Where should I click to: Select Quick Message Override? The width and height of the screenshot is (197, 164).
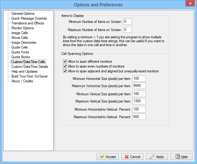pyautogui.click(x=29, y=18)
